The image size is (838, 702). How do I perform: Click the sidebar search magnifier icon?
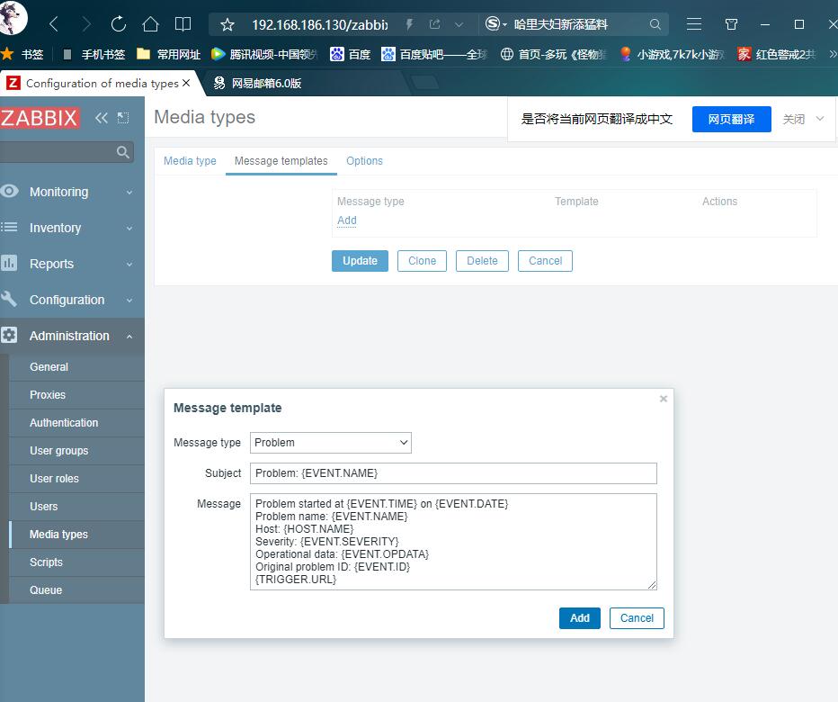point(123,152)
